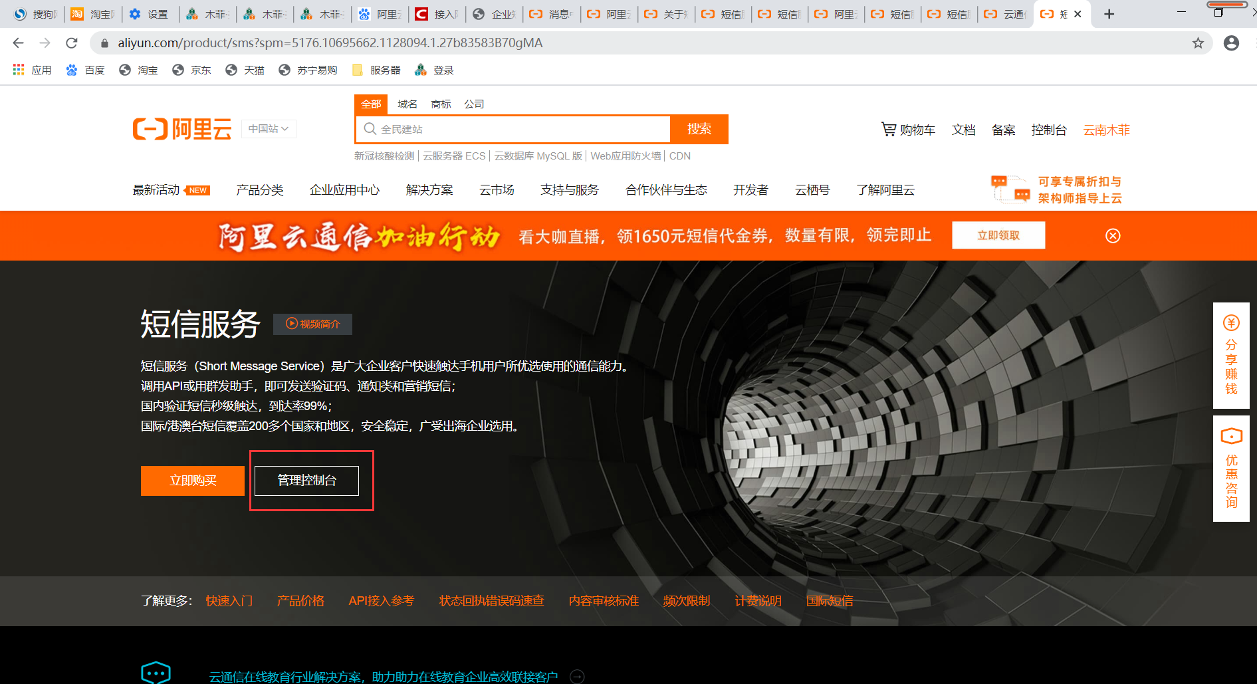Click the 立即领取 banner button
The height and width of the screenshot is (684, 1257).
998,235
